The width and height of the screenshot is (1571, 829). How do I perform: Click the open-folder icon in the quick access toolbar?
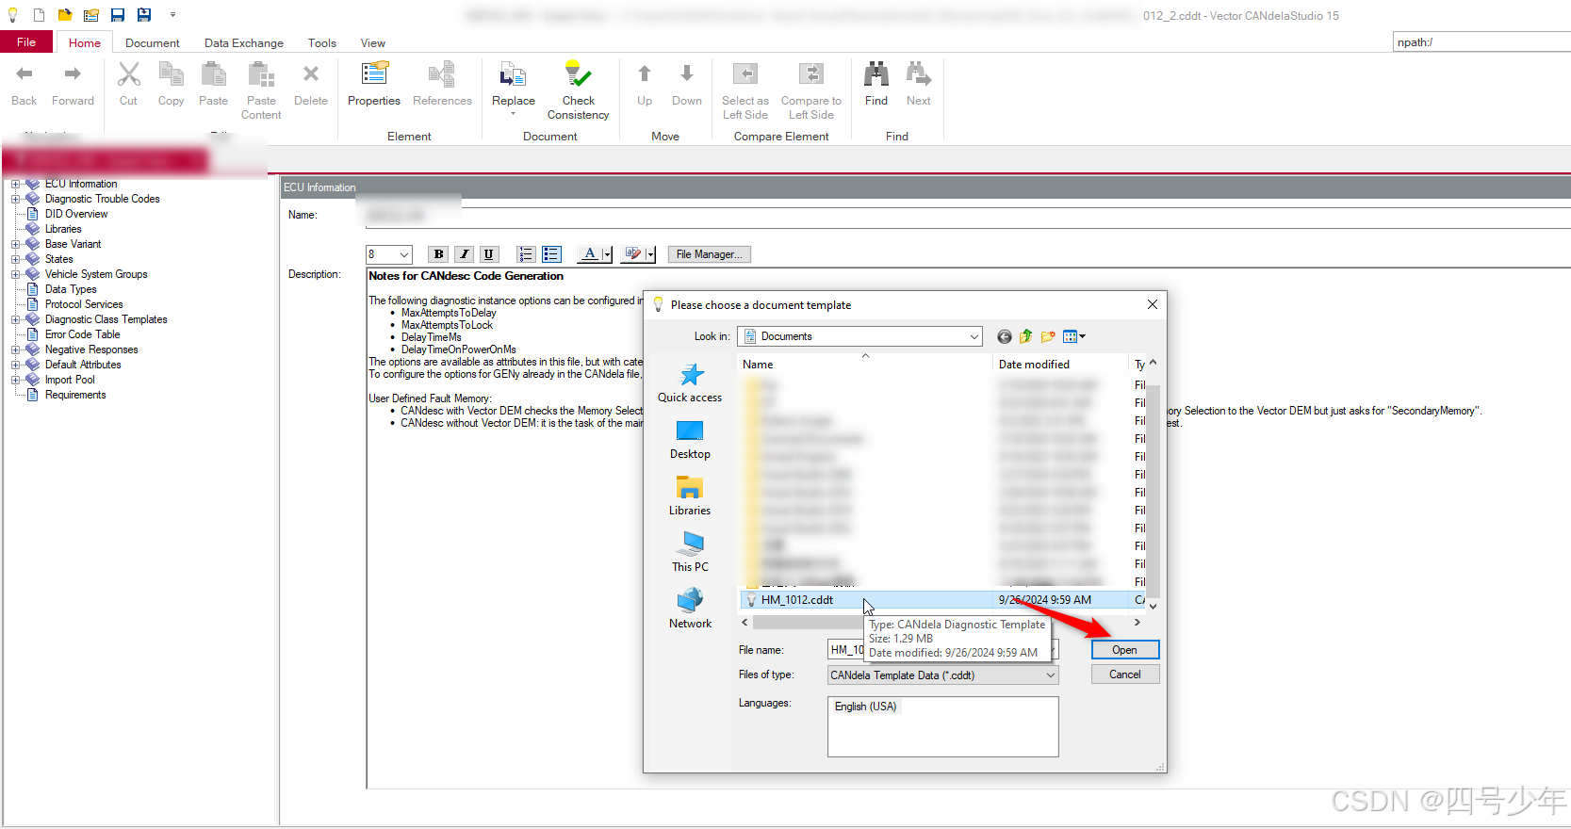click(65, 15)
